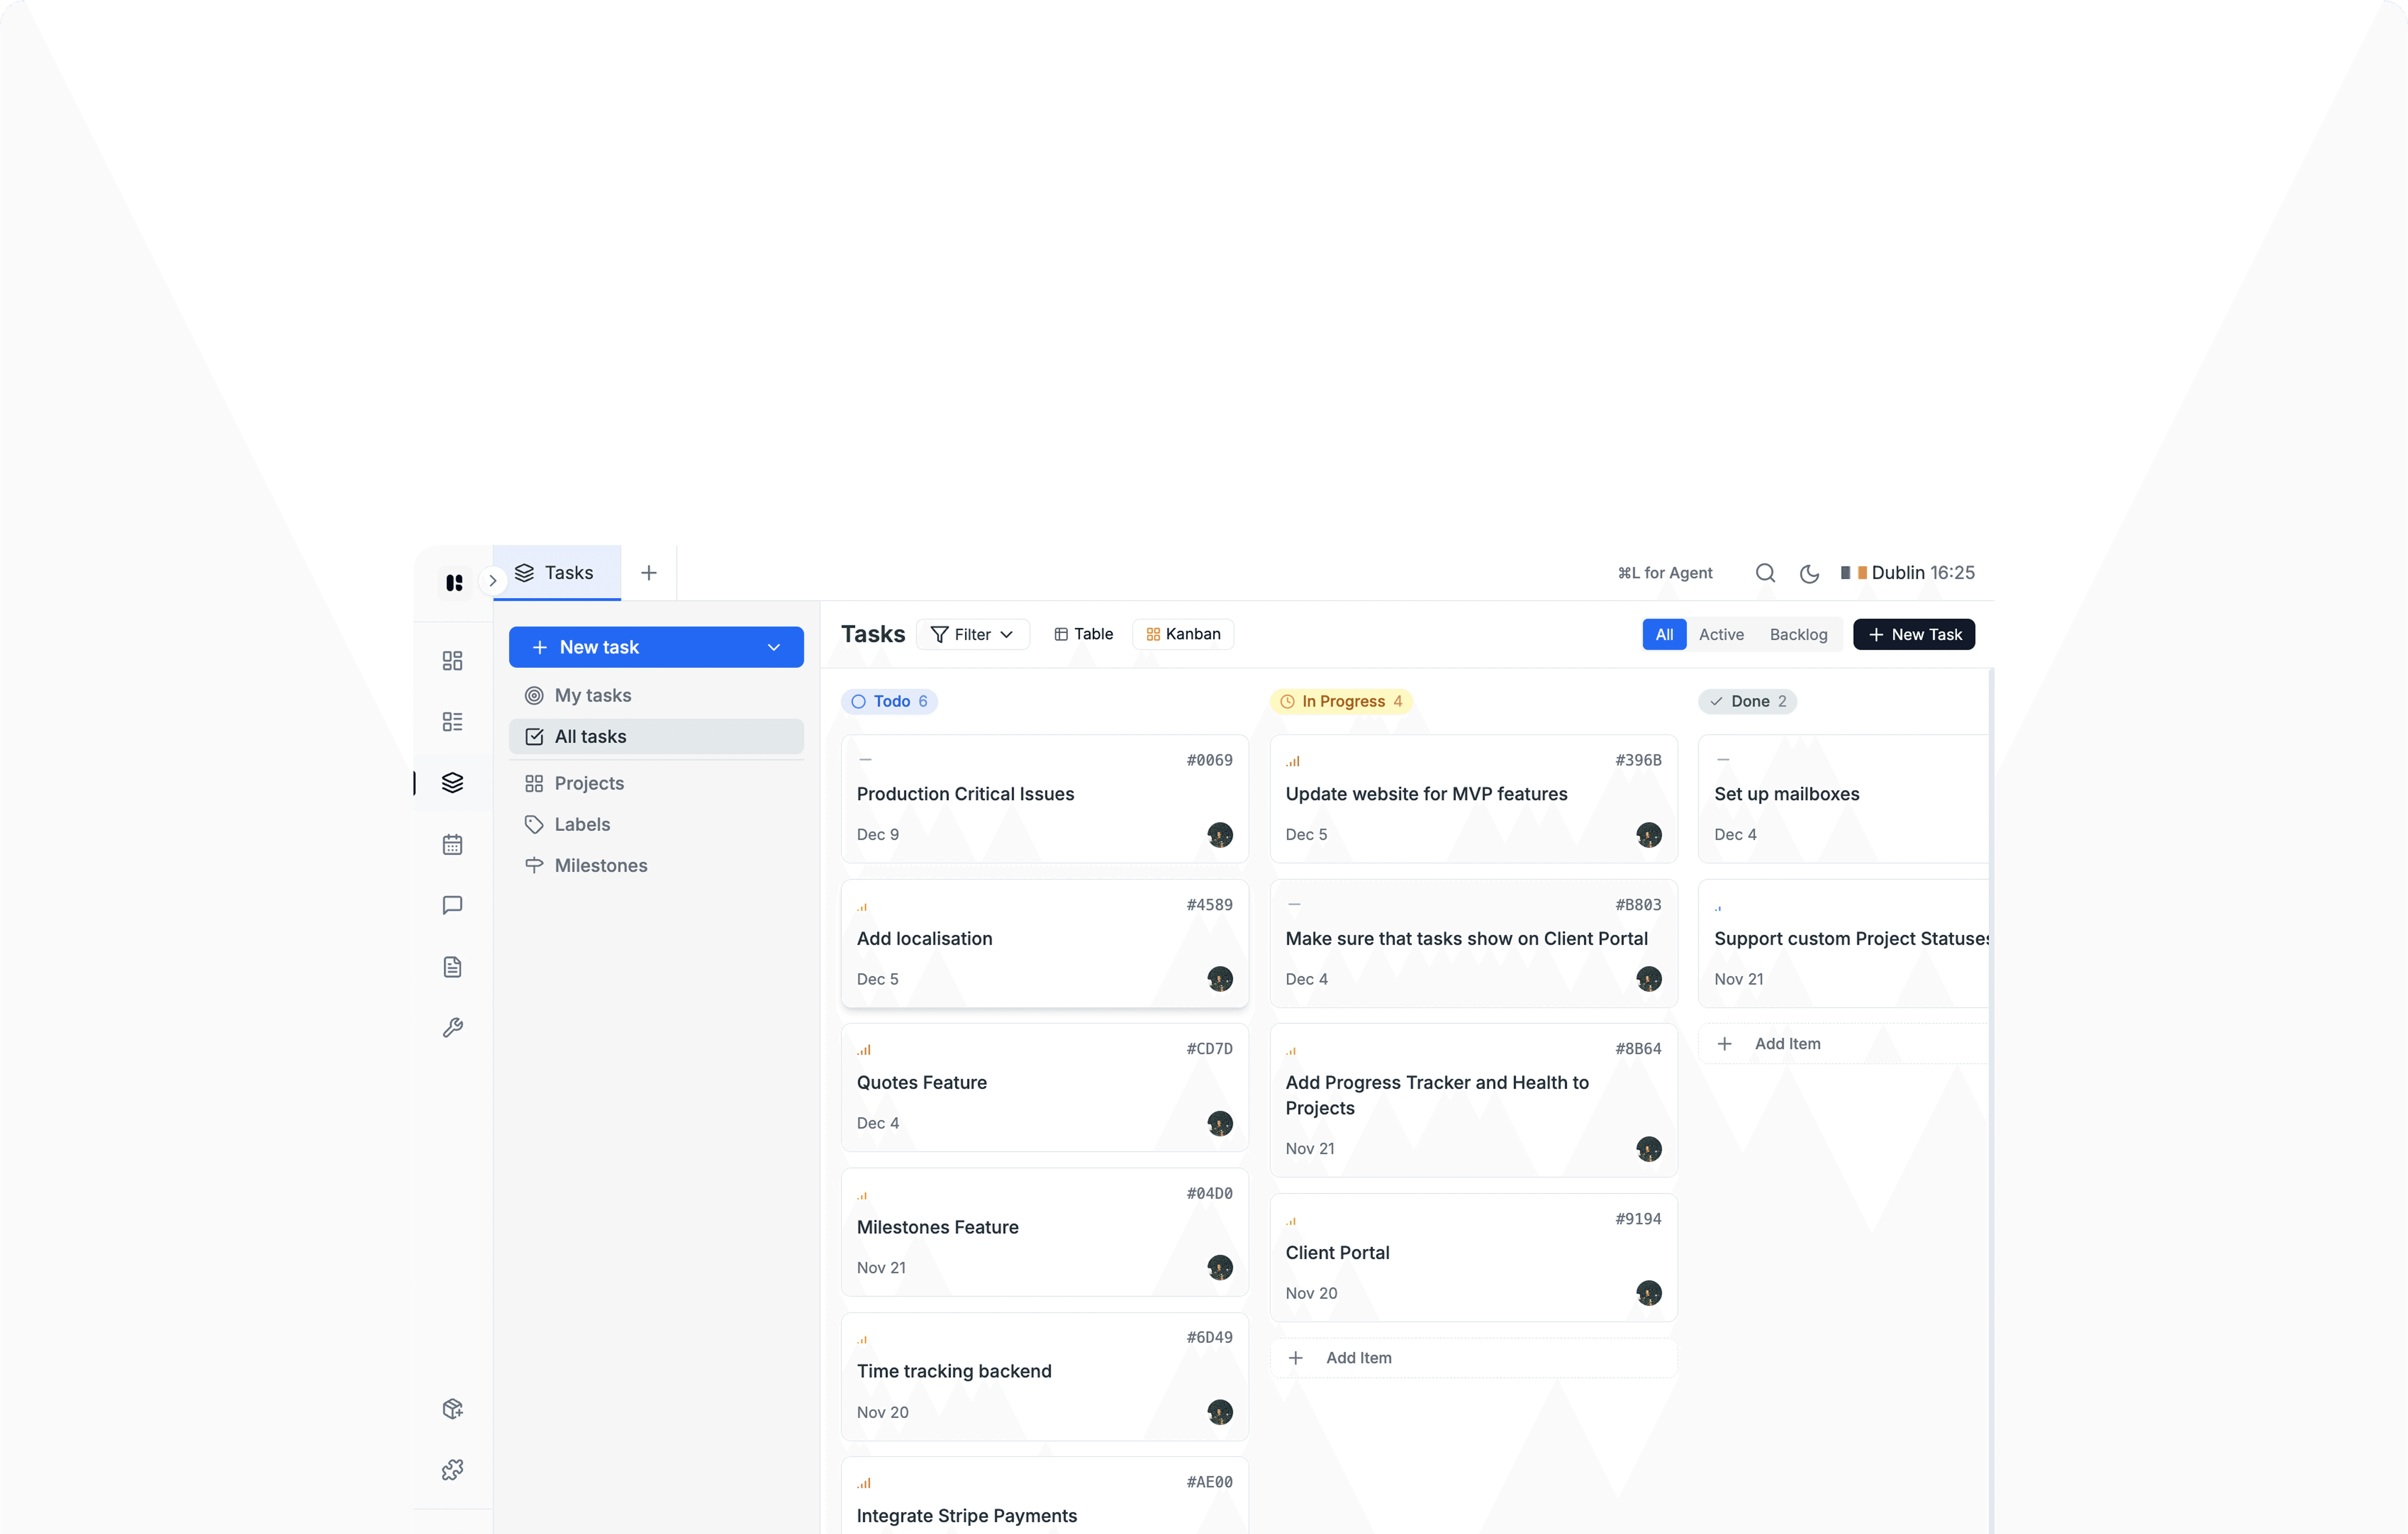
Task: Click the list layout sidebar icon
Action: tap(452, 721)
